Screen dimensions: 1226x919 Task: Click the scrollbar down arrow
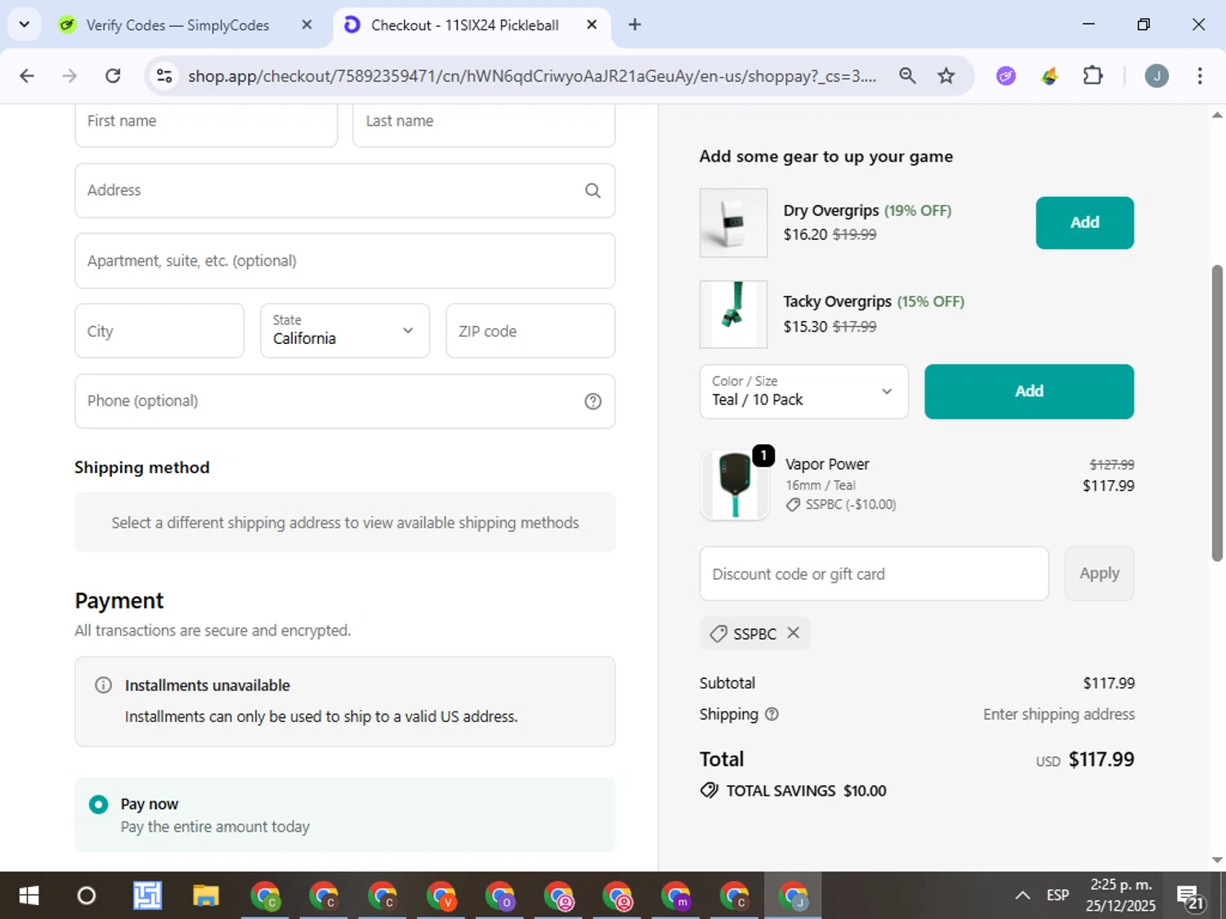(1217, 859)
